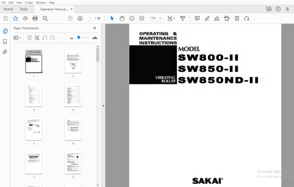
Task: Select the highlight text pen tool
Action: click(207, 18)
